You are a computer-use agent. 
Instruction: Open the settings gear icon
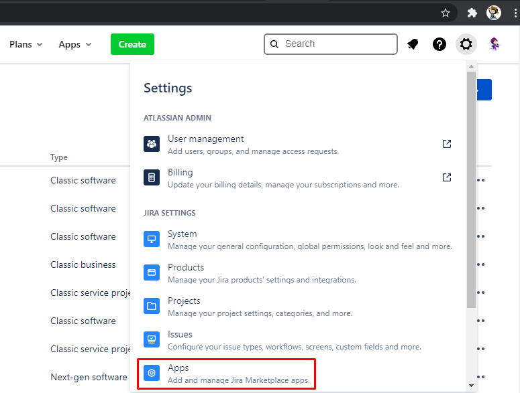point(466,44)
